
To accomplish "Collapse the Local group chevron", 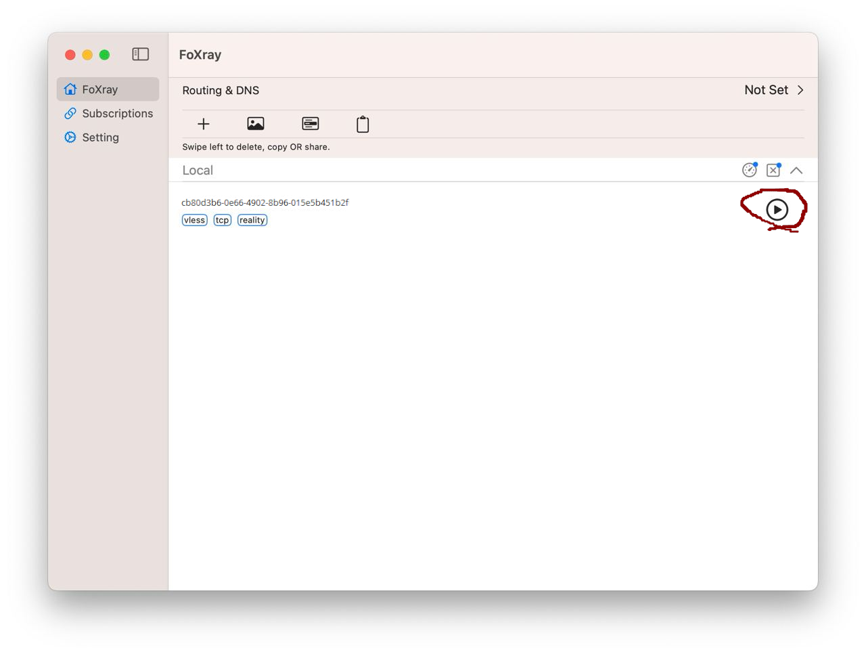I will pyautogui.click(x=796, y=171).
